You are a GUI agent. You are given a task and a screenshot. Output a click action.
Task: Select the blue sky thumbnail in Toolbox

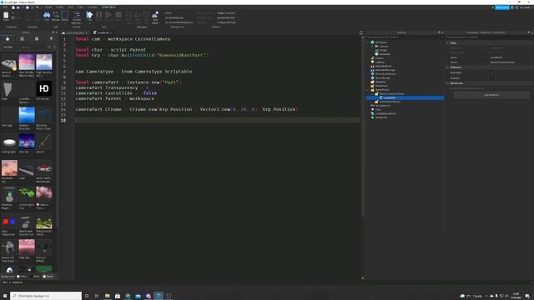click(27, 115)
